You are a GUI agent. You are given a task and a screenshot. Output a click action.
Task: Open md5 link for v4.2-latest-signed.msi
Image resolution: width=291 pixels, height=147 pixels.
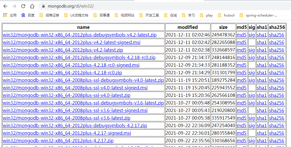[242, 42]
